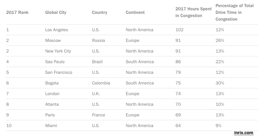Click the San Francisco entry
The width and height of the screenshot is (258, 137).
(x=59, y=72)
